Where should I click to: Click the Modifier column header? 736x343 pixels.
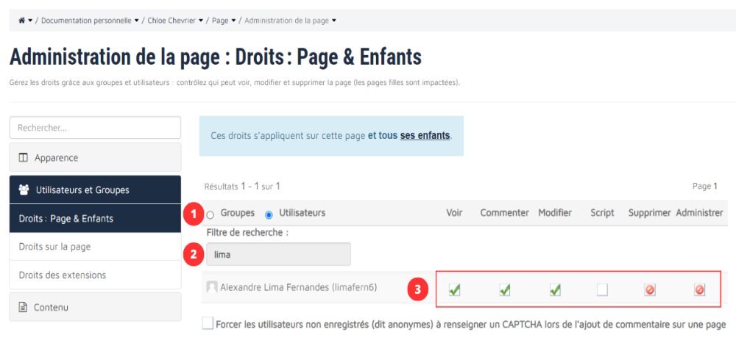555,213
